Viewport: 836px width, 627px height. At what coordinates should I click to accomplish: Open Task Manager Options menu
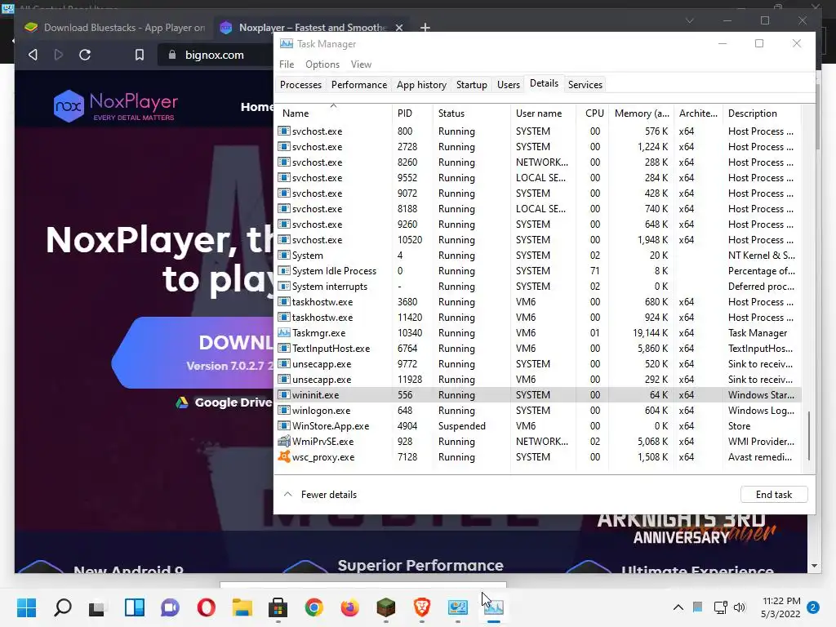coord(322,64)
